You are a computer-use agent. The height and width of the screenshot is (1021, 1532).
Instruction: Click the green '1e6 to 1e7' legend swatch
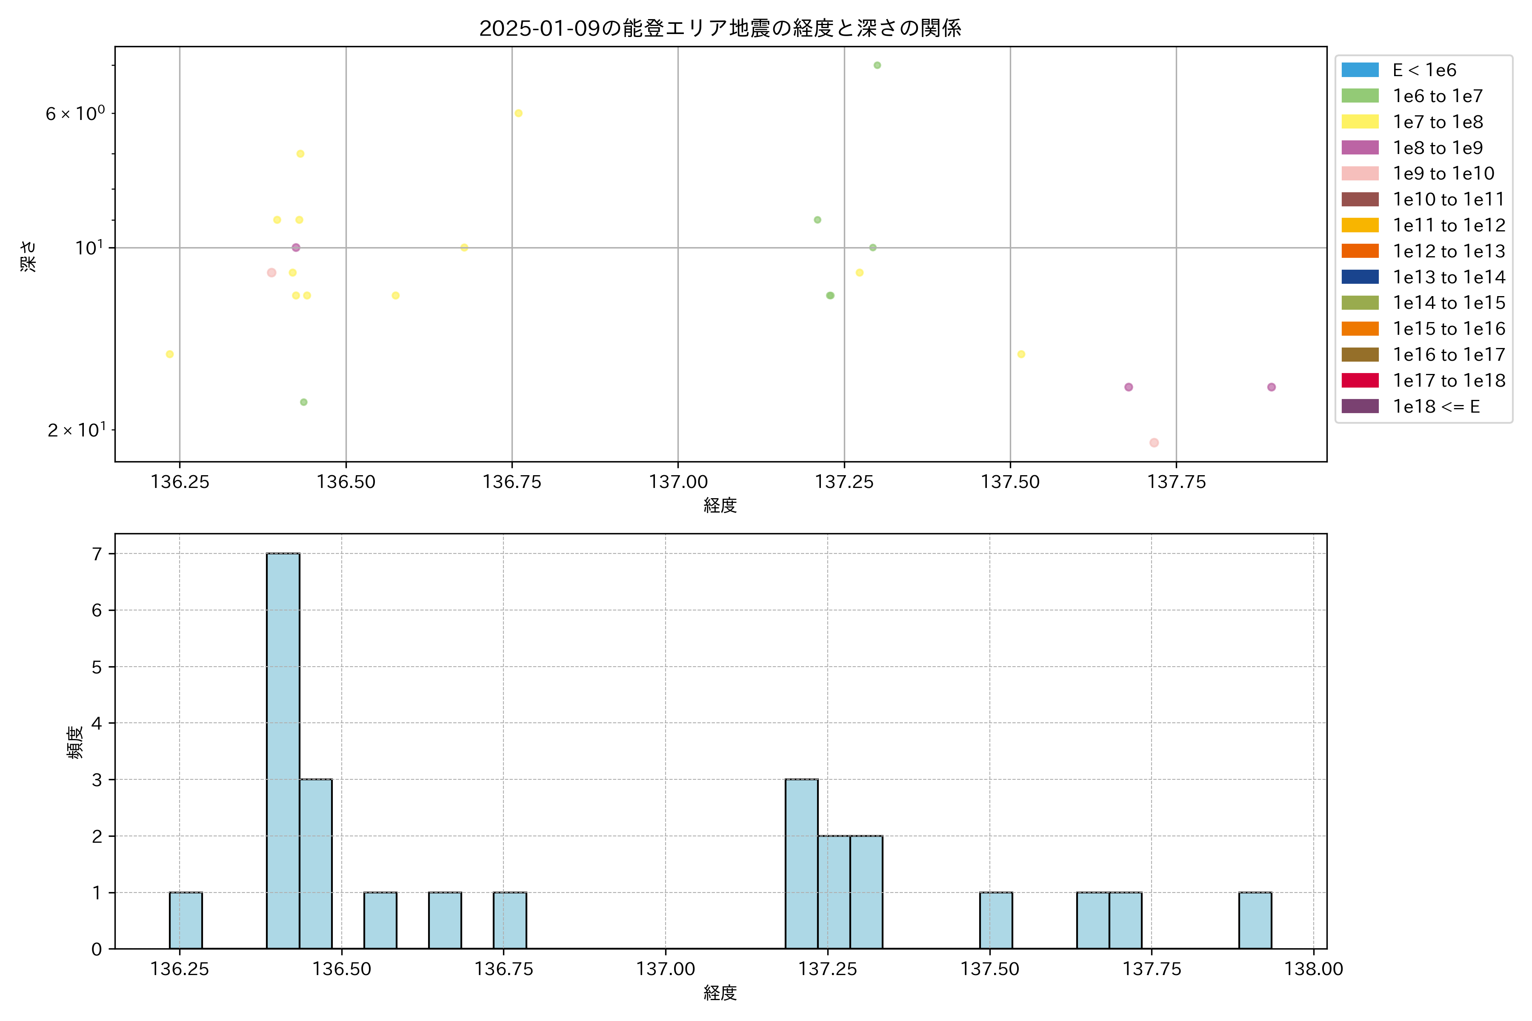click(x=1359, y=96)
